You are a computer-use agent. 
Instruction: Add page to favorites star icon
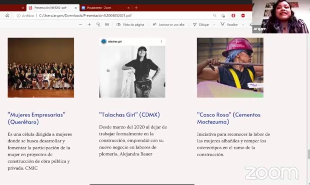pos(223,15)
